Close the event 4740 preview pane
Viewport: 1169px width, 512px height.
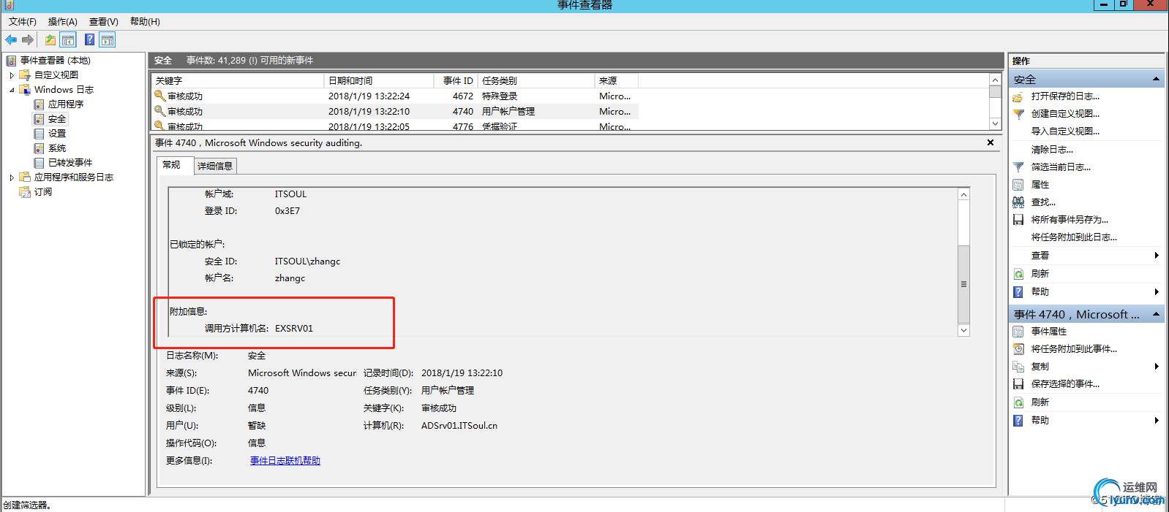pyautogui.click(x=991, y=143)
